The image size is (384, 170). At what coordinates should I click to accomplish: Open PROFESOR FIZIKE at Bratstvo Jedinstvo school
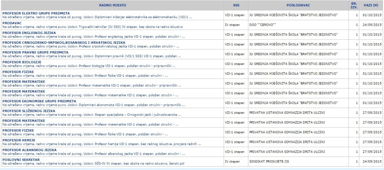tap(18, 72)
